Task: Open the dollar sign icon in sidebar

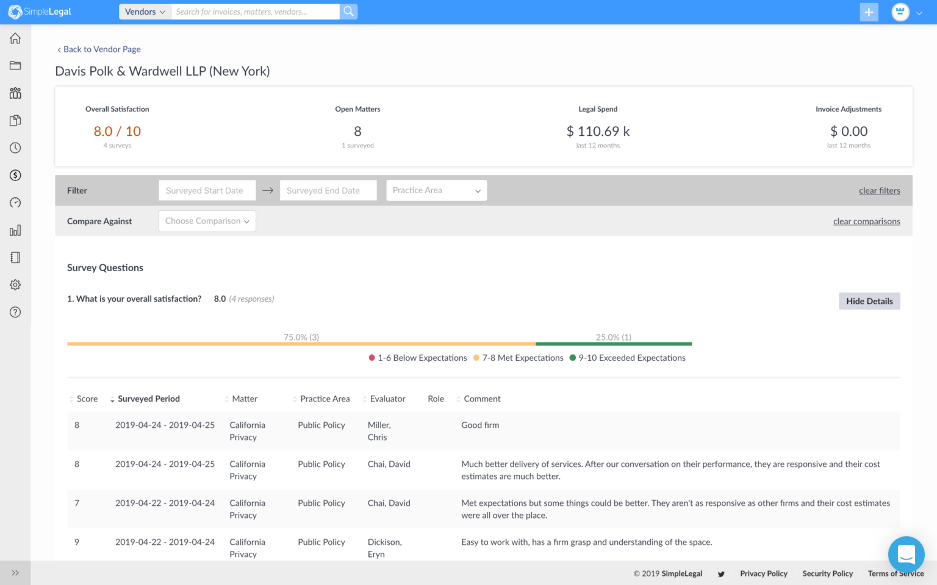Action: 15,175
